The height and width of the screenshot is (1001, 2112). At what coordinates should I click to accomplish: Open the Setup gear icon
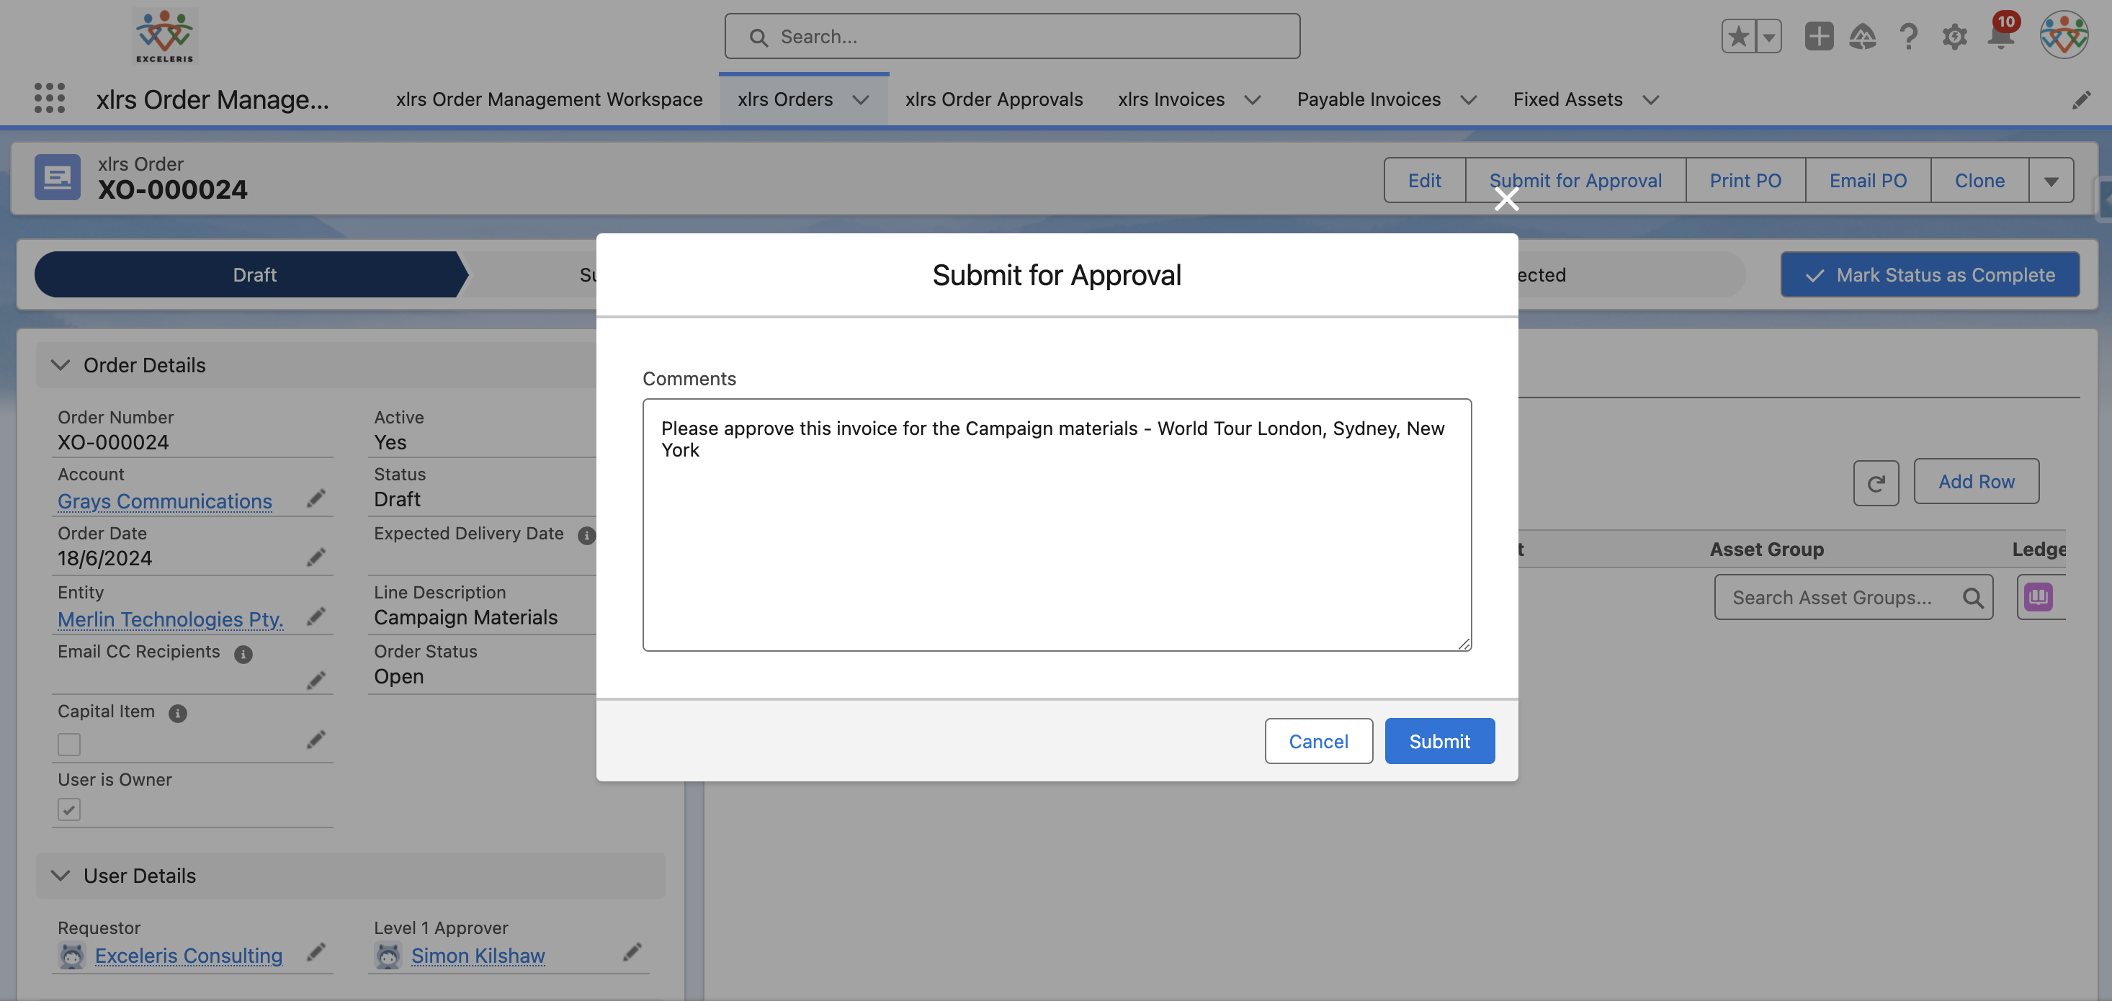coord(1954,37)
